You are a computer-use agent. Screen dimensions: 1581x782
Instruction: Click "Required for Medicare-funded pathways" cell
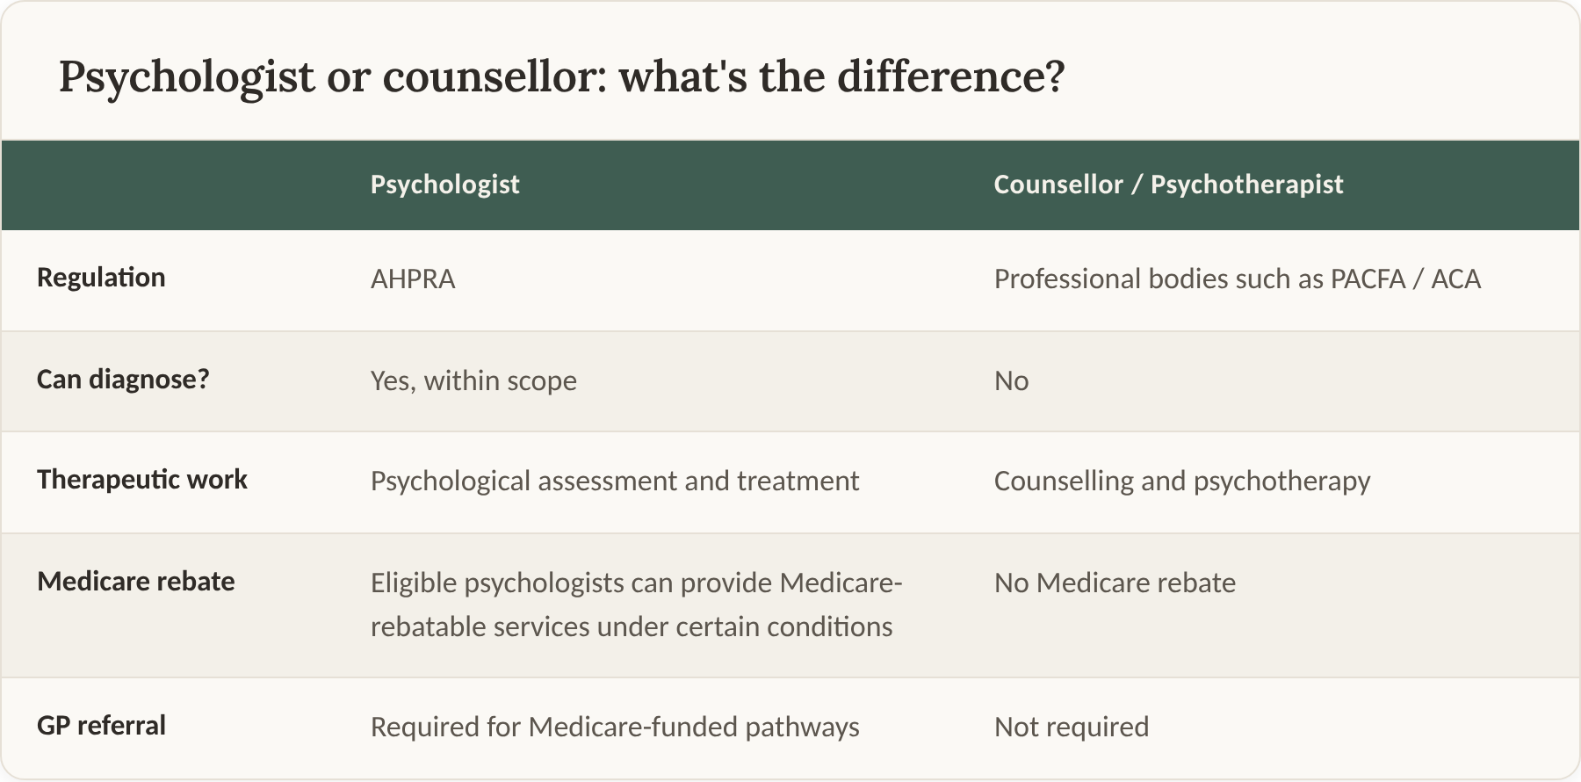coord(615,728)
